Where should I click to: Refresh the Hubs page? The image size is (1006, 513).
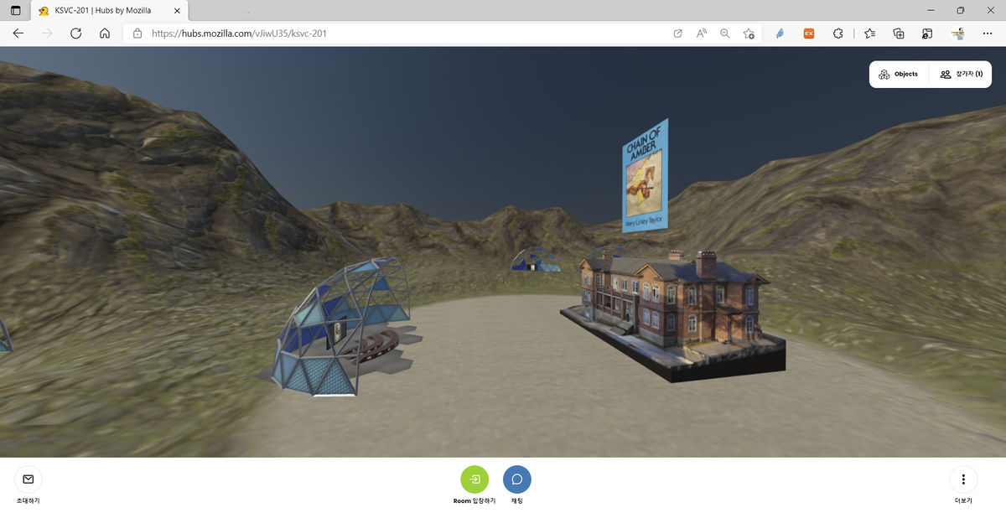click(75, 34)
